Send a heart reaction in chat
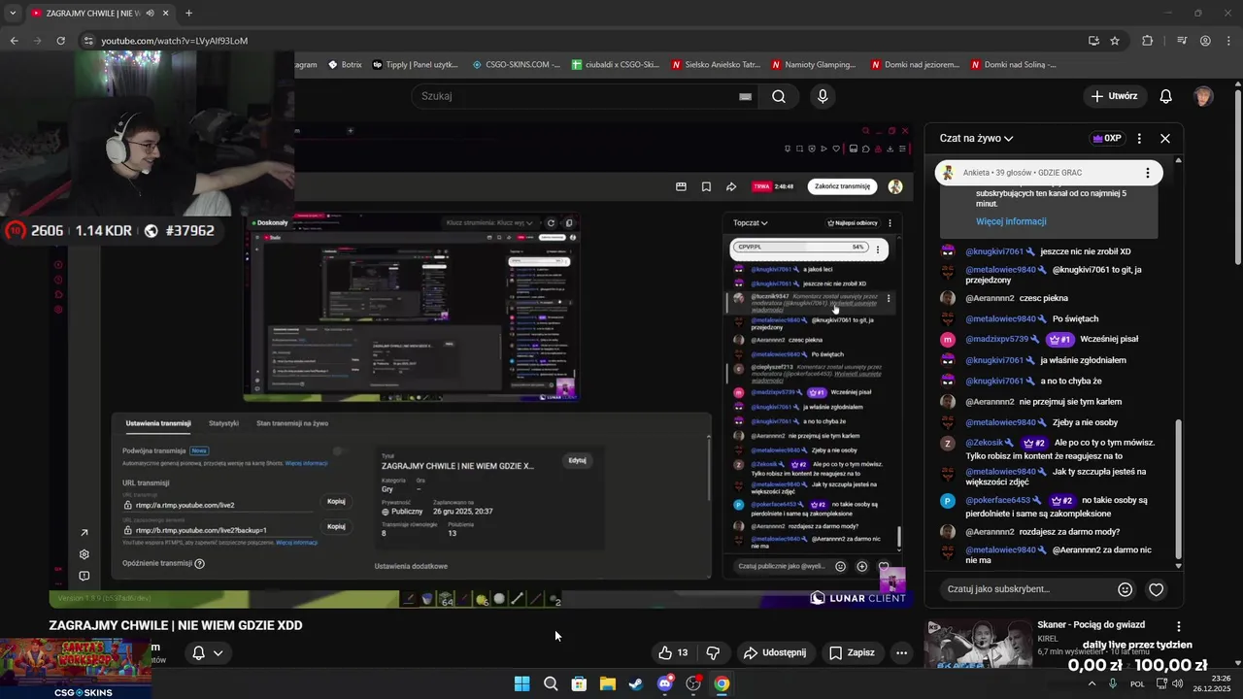 pos(1156,589)
